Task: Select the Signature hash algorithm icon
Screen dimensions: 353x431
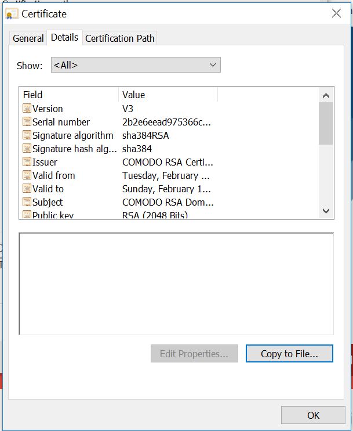Action: (x=27, y=149)
